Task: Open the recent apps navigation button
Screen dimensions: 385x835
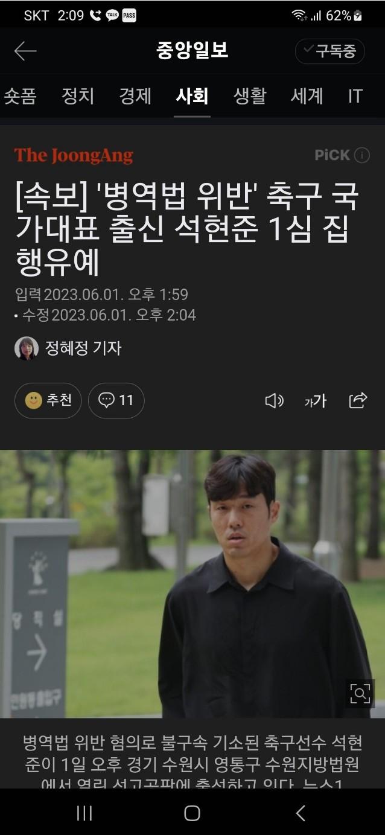Action: [84, 813]
